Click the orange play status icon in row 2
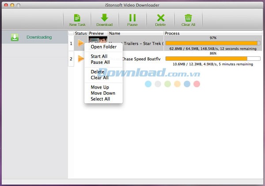This screenshot has height=186, width=265. [81, 59]
